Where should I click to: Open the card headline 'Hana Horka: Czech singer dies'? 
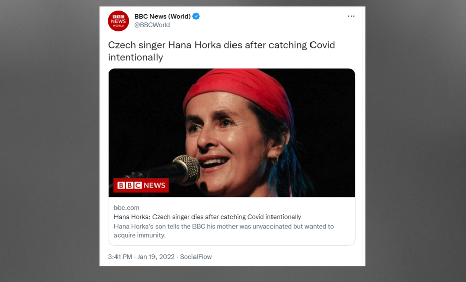point(208,217)
